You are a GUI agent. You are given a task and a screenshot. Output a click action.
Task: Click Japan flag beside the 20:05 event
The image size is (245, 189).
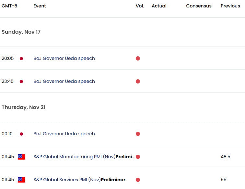click(21, 59)
